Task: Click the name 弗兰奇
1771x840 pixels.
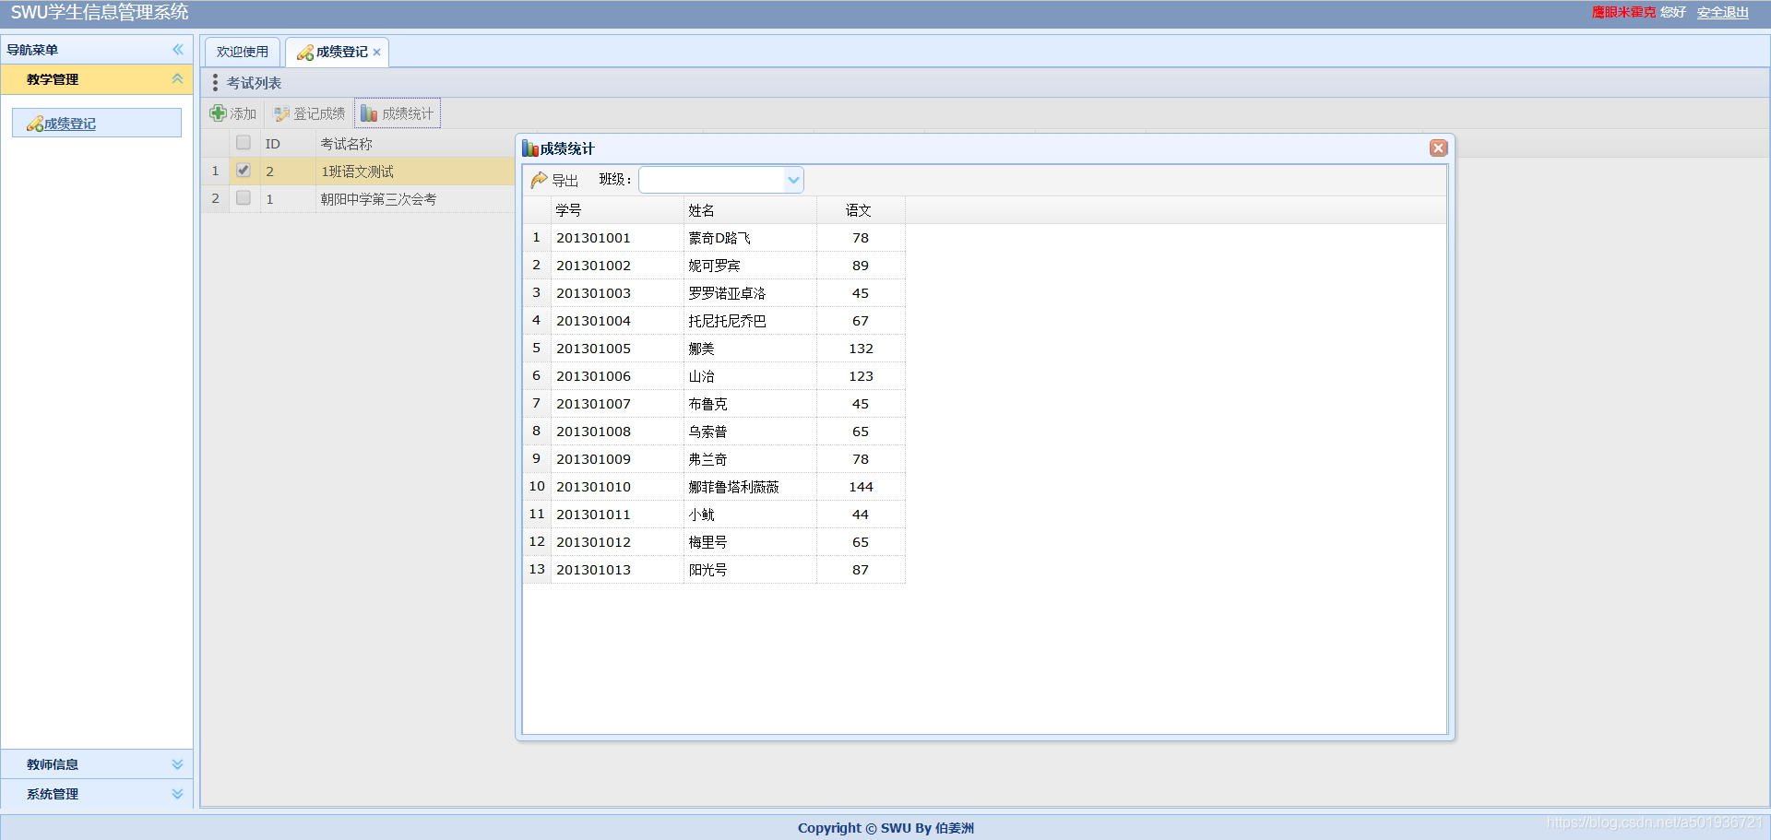Action: click(x=707, y=459)
